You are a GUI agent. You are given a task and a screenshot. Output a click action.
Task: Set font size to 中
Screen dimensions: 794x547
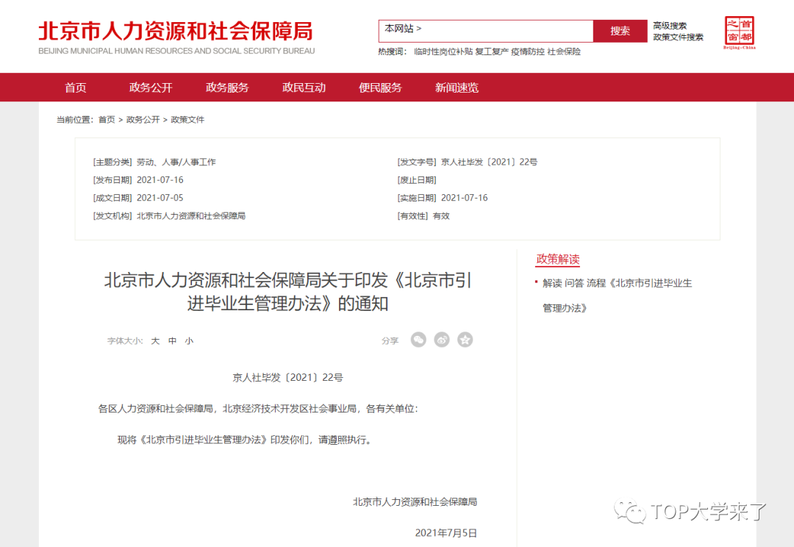[172, 341]
